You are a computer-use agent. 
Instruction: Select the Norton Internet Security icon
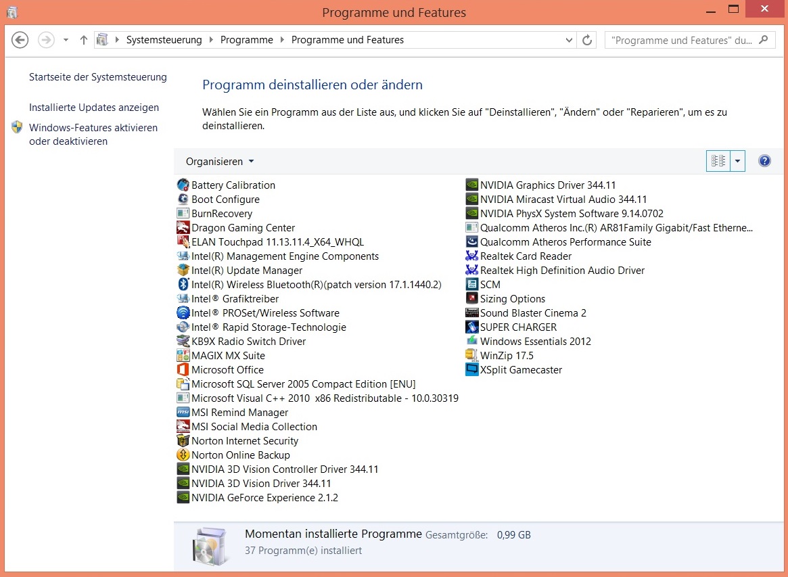tap(183, 441)
